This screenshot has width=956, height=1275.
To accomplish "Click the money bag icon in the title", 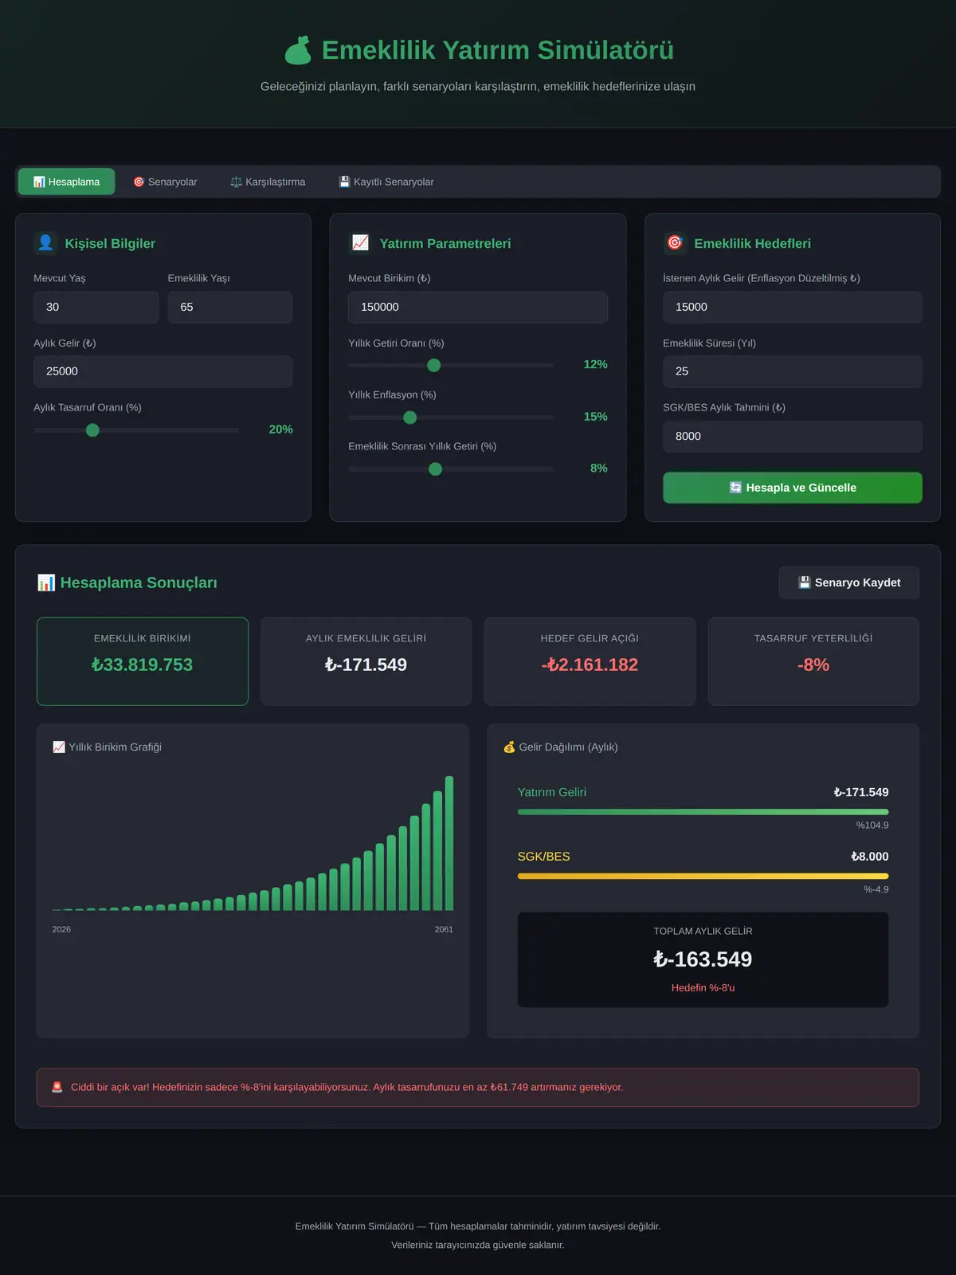I will point(298,50).
